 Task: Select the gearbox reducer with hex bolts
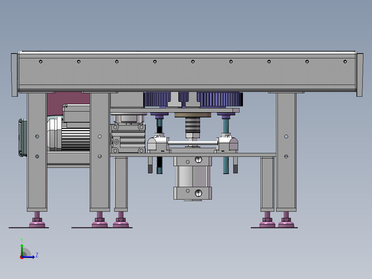point(128,138)
